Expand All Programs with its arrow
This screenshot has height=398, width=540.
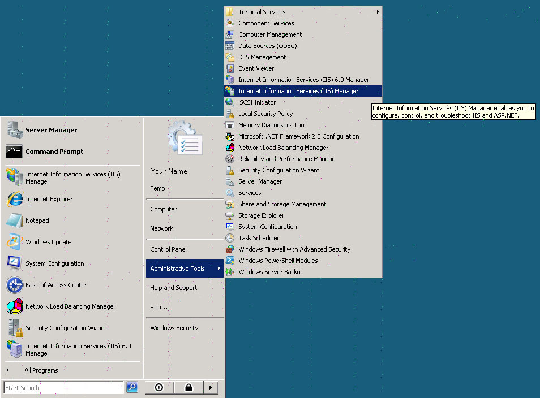click(8, 370)
